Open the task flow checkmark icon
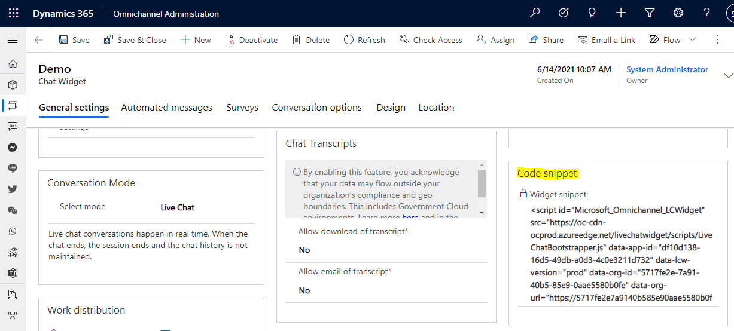734x331 pixels. tap(564, 13)
